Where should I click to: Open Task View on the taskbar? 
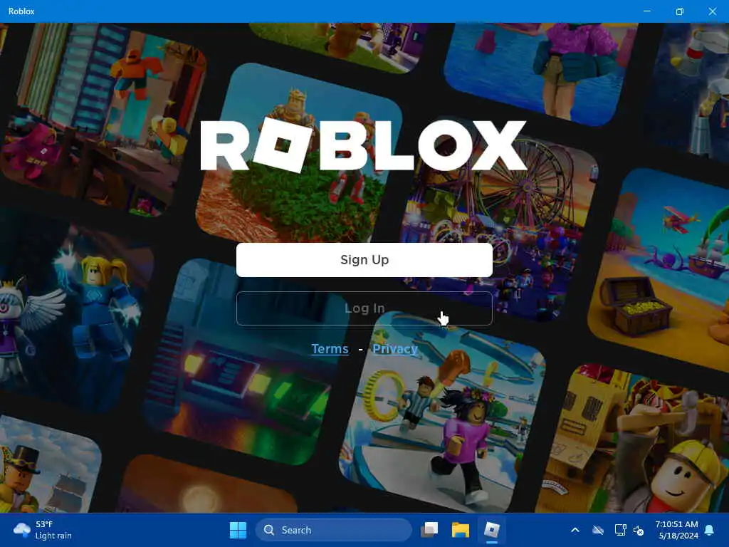click(x=429, y=530)
